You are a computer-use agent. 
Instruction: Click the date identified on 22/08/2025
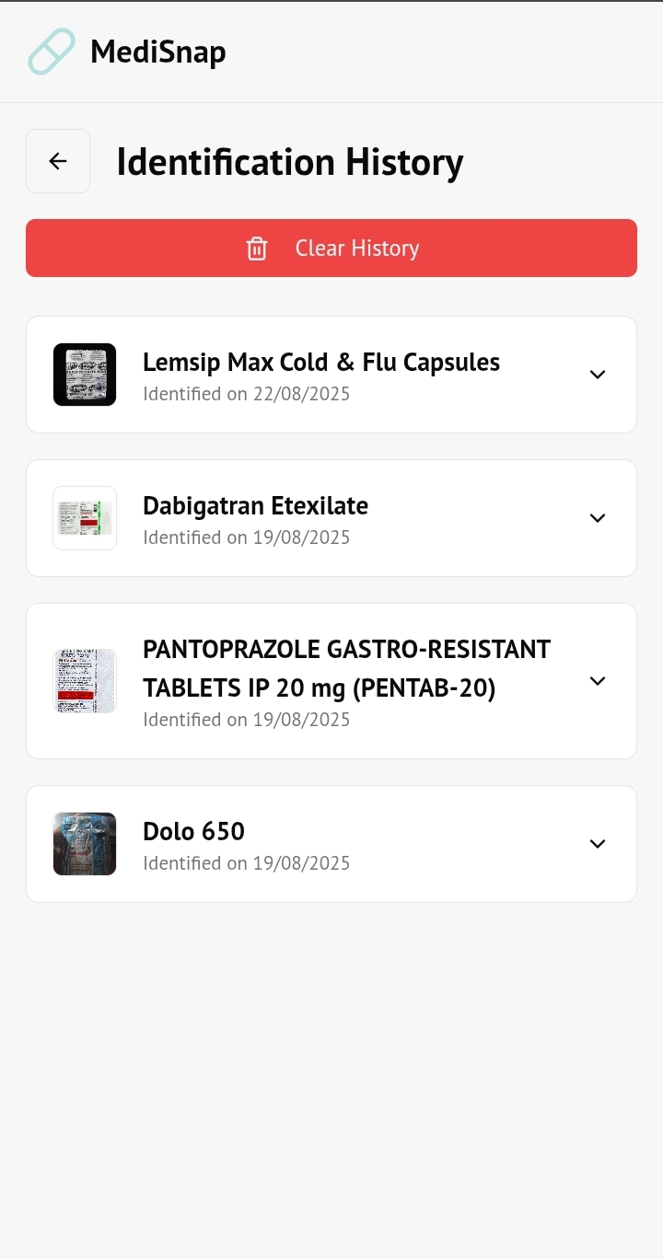(247, 394)
